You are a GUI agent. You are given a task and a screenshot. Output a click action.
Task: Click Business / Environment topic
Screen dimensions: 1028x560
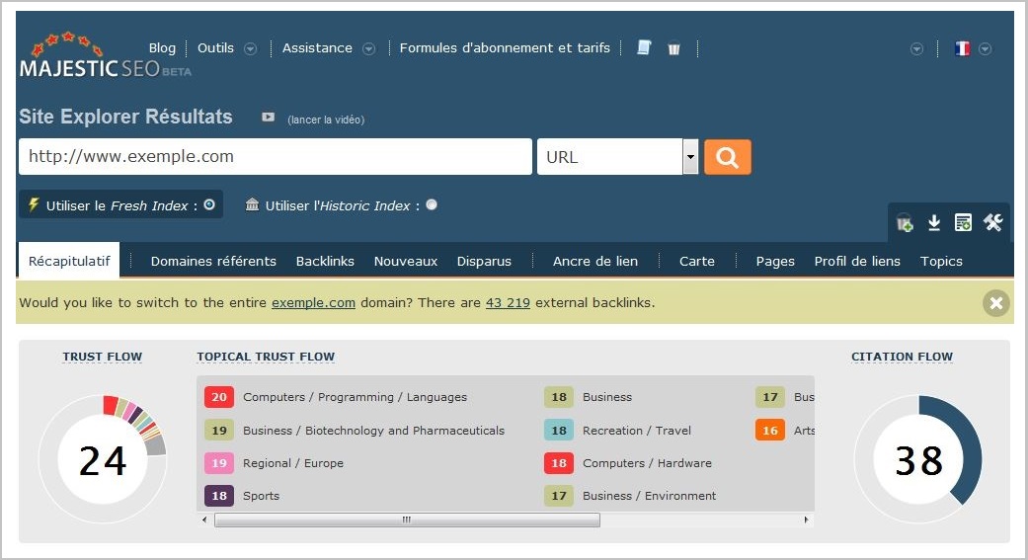[x=649, y=496]
